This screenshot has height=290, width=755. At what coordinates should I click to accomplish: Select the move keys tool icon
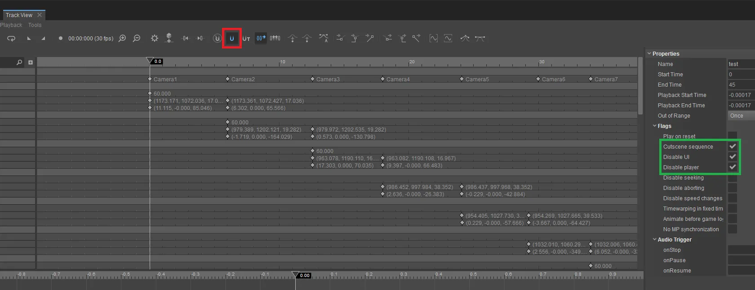click(261, 39)
